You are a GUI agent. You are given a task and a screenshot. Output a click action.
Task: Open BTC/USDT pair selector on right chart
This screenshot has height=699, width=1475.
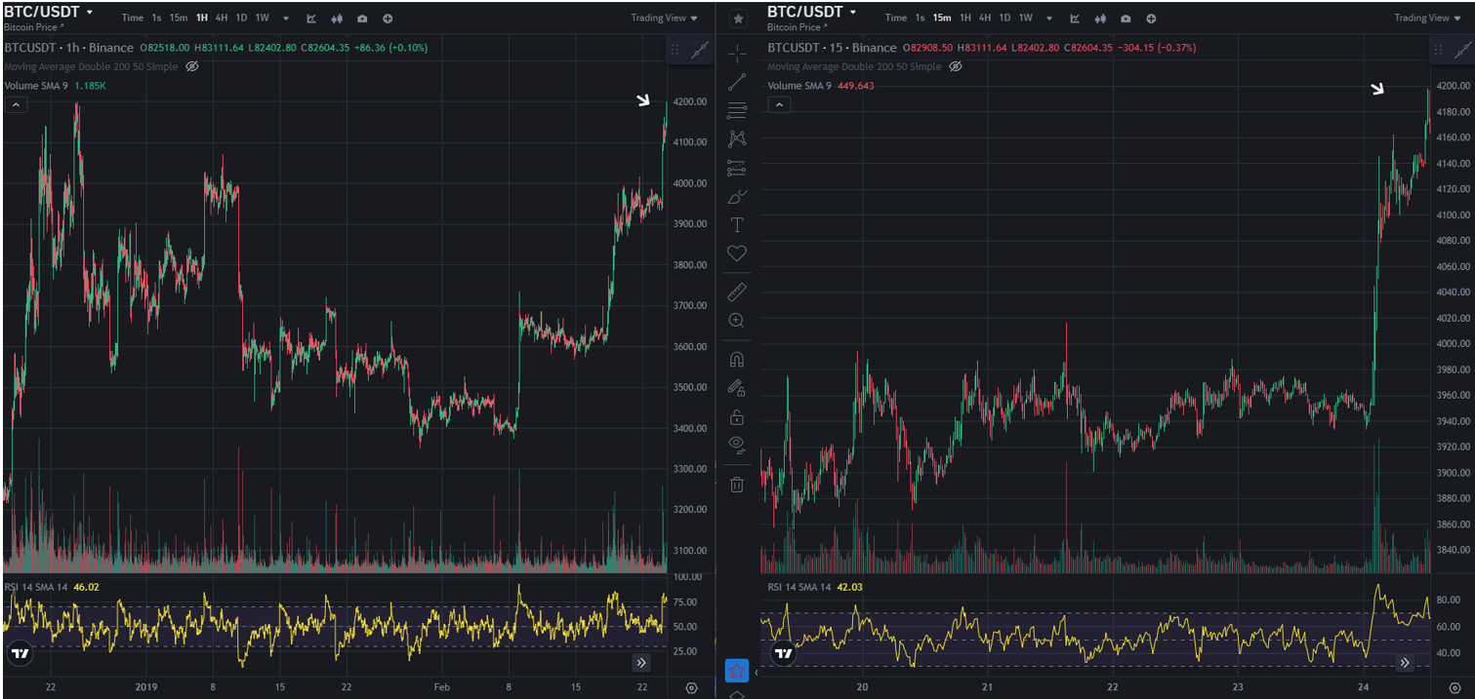tap(812, 13)
